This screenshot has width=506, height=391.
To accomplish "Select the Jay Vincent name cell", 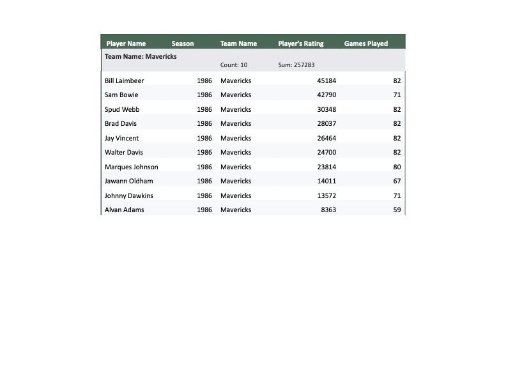I will click(x=121, y=138).
